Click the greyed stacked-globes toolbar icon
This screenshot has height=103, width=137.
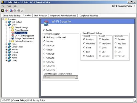click(19, 10)
